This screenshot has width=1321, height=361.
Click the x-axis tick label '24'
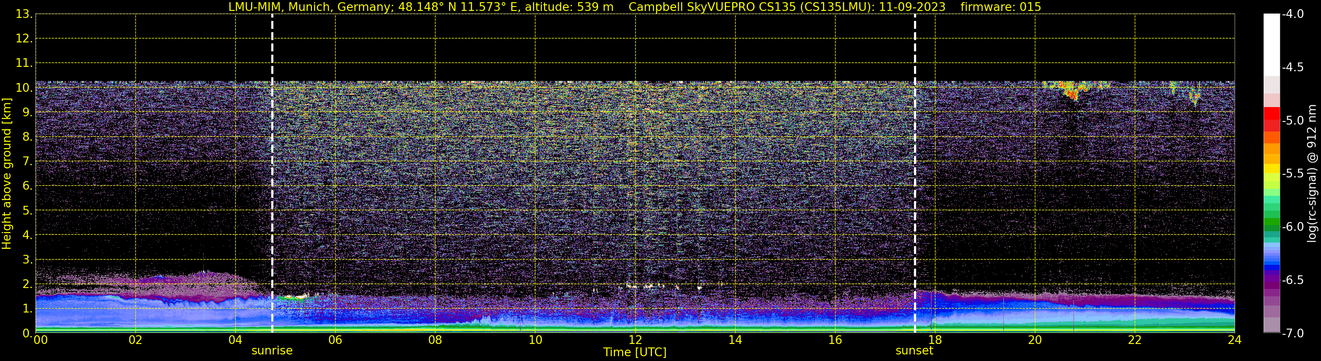(x=1235, y=340)
